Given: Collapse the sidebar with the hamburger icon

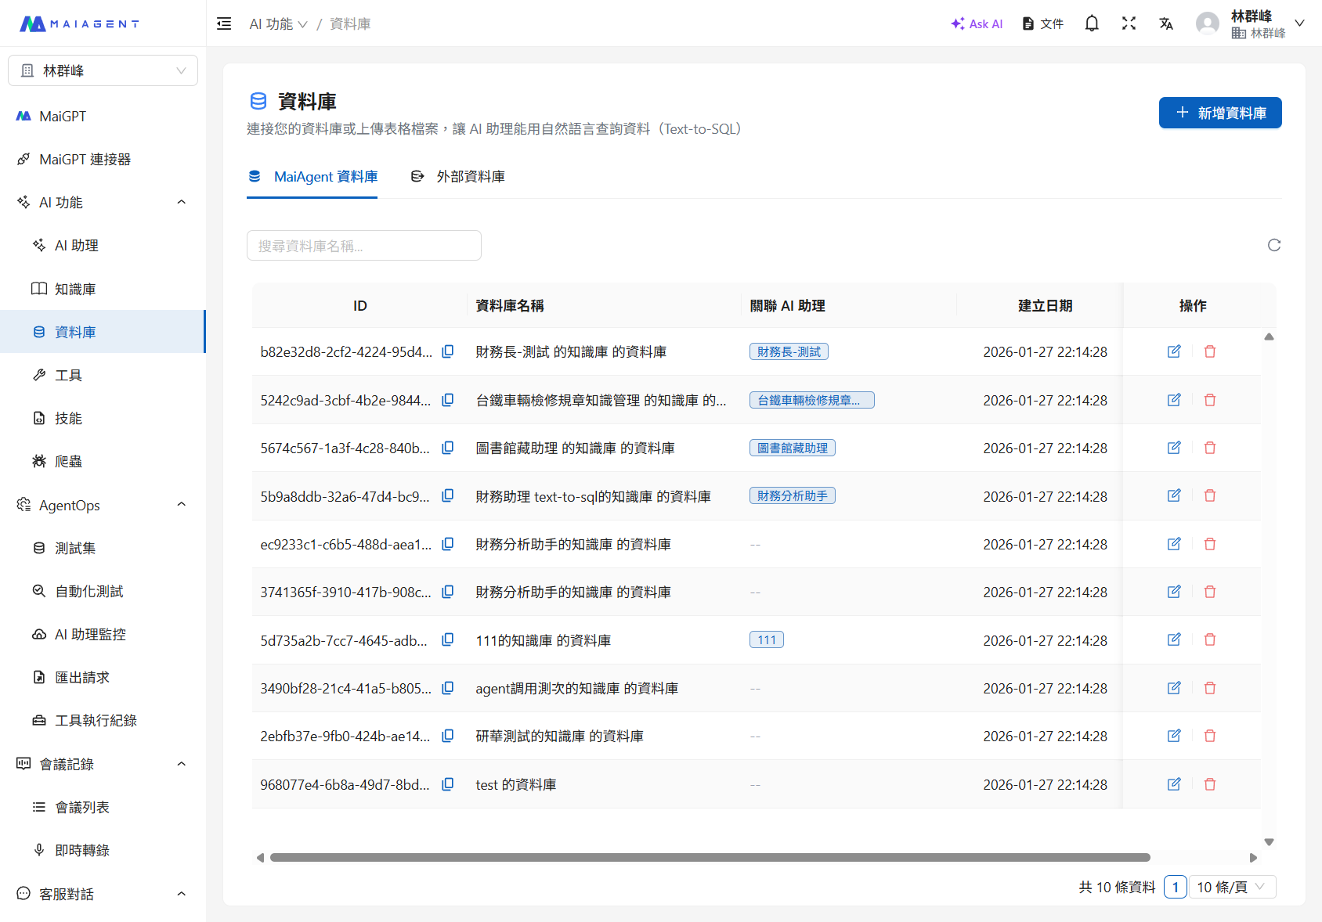Looking at the screenshot, I should tap(224, 23).
